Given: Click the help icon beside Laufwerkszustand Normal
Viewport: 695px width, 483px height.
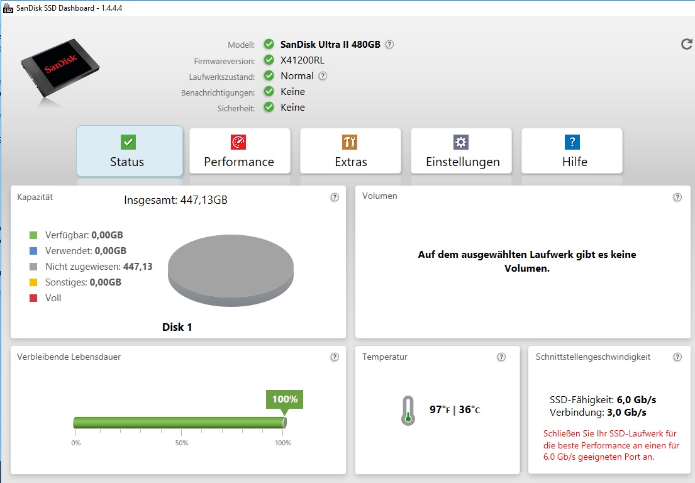Looking at the screenshot, I should point(323,75).
